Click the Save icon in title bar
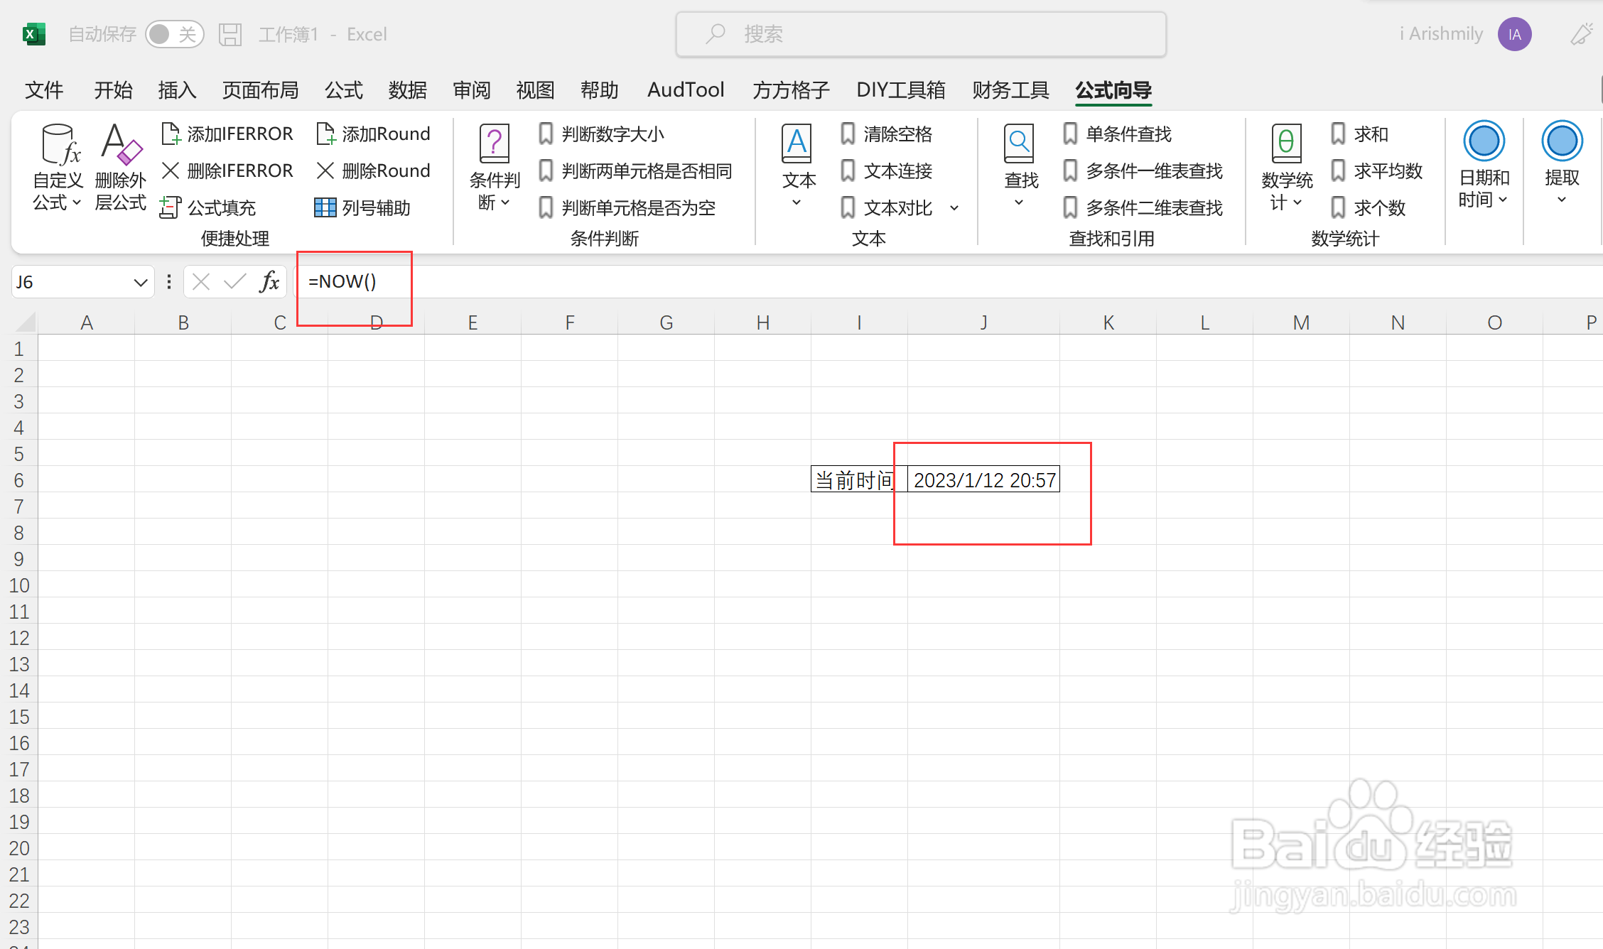Viewport: 1603px width, 949px height. (230, 33)
